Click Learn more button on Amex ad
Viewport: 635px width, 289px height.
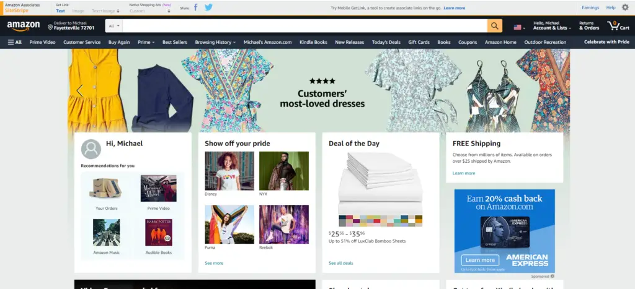click(480, 261)
